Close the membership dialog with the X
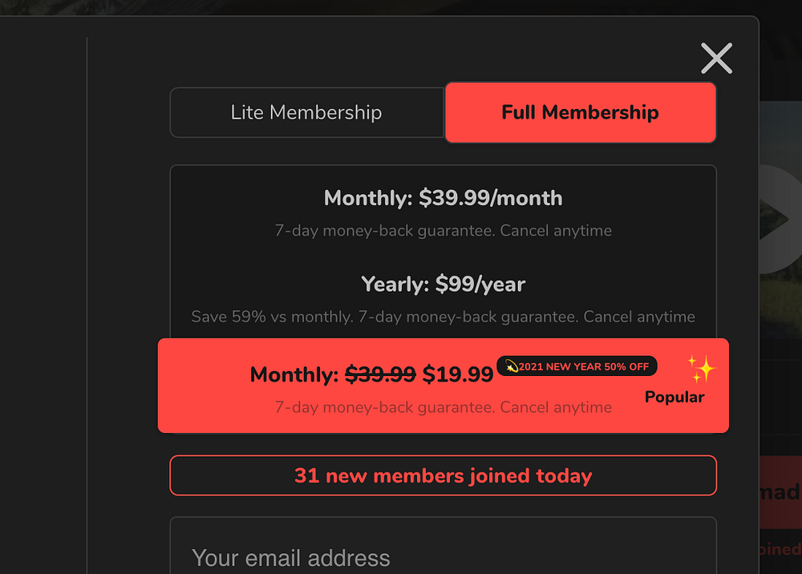 pyautogui.click(x=716, y=59)
